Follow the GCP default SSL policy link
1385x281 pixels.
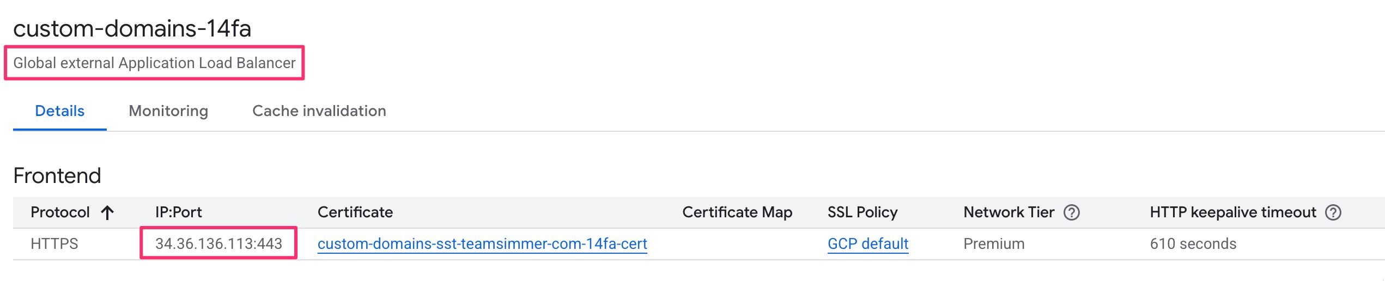[867, 244]
